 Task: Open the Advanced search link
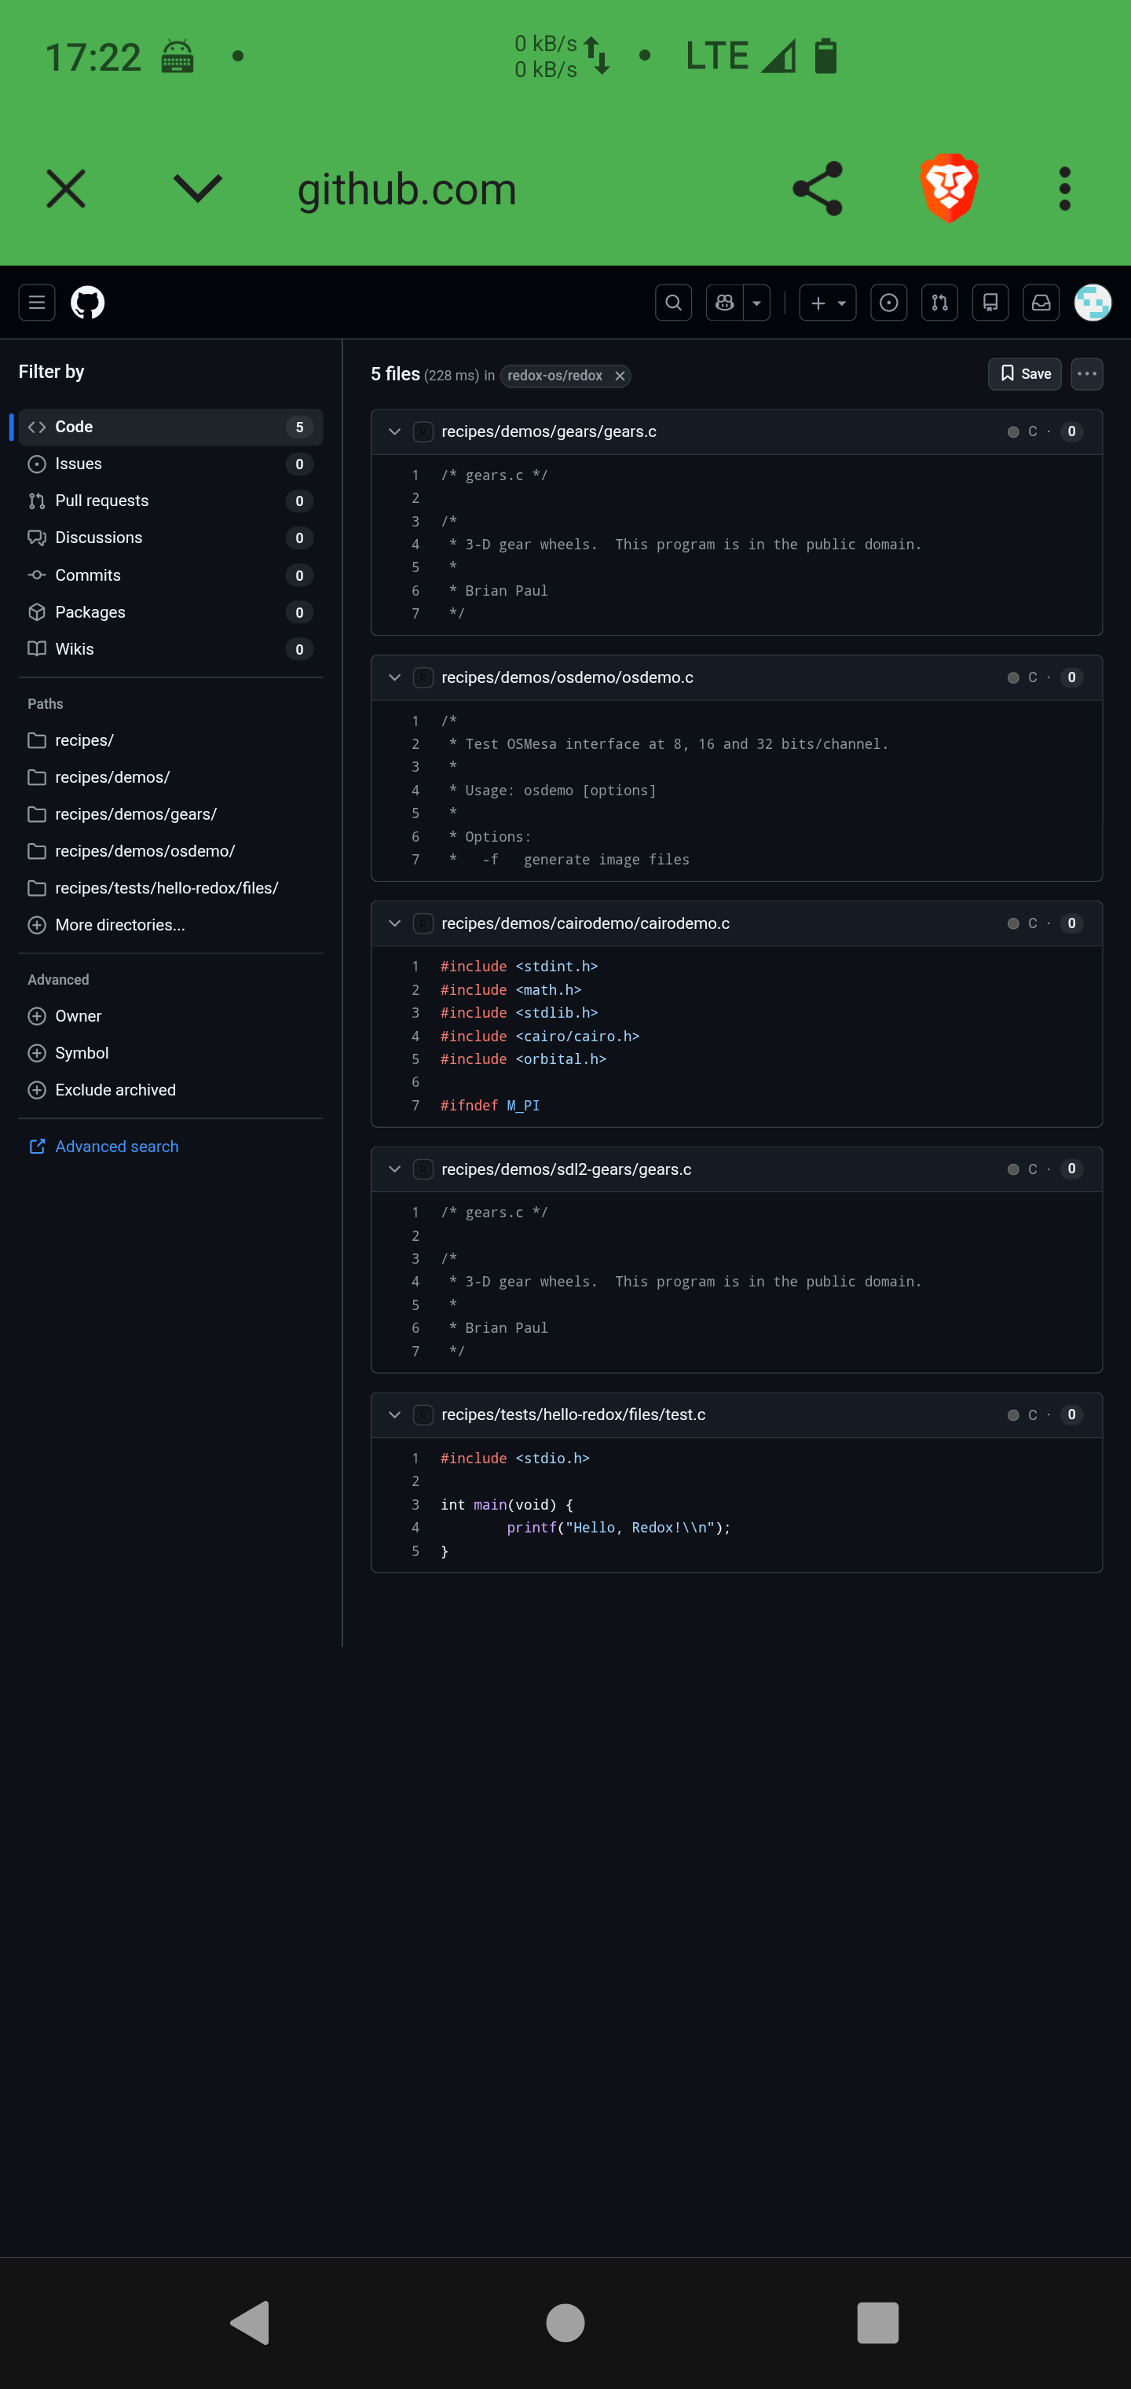tap(117, 1147)
